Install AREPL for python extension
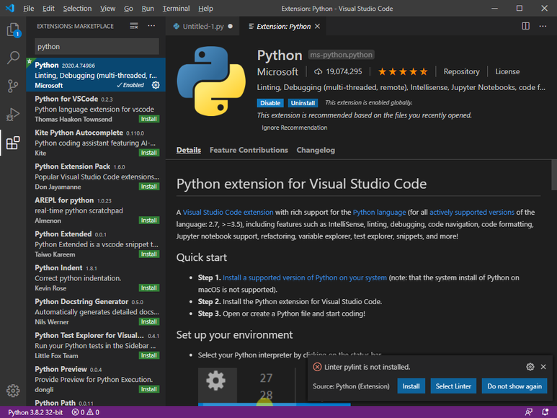This screenshot has width=557, height=418. (x=149, y=221)
